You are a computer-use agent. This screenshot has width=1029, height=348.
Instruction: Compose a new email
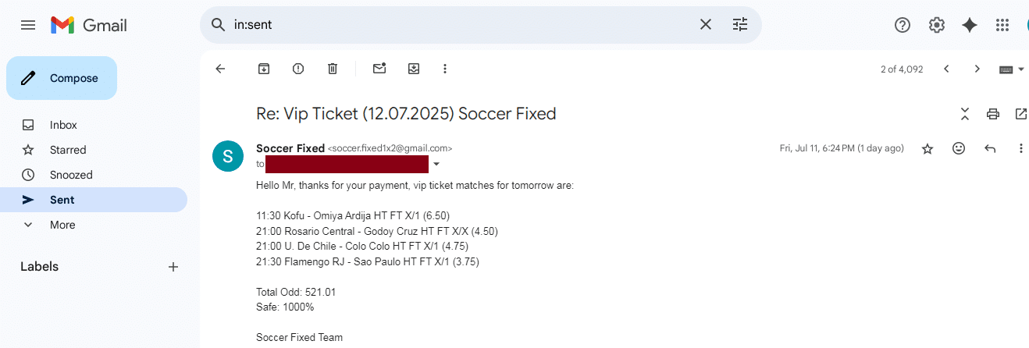point(62,78)
